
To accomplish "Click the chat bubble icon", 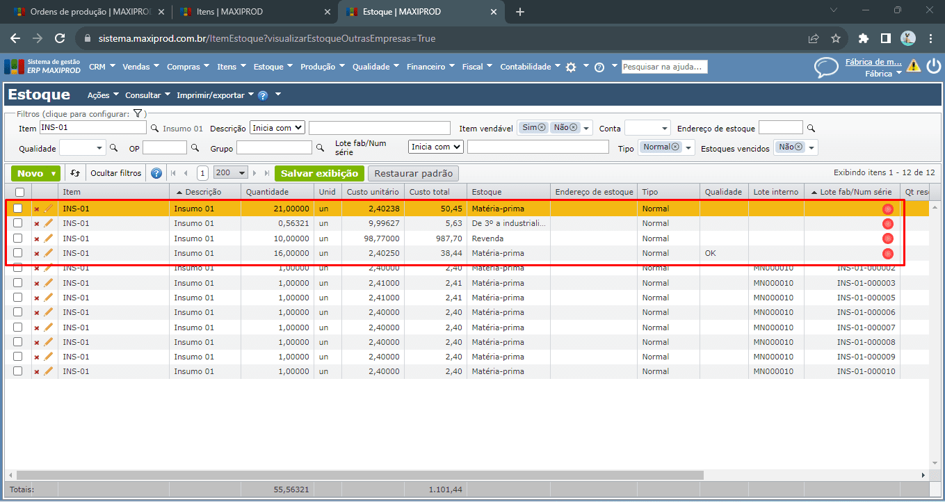I will click(x=826, y=67).
